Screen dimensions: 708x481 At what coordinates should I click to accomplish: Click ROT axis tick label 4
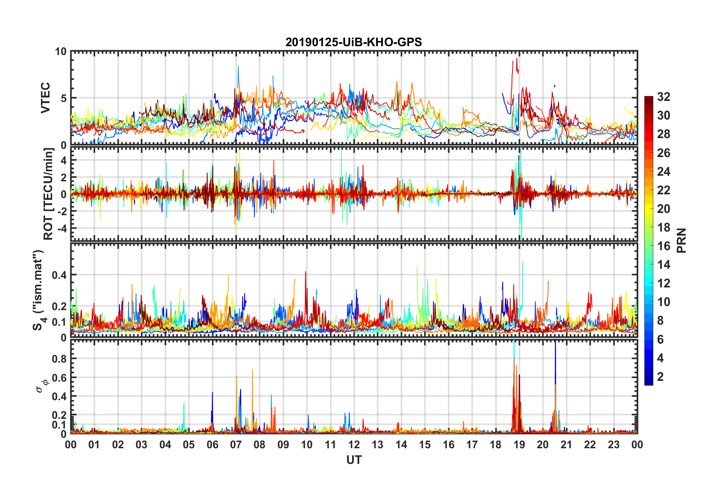pos(64,160)
